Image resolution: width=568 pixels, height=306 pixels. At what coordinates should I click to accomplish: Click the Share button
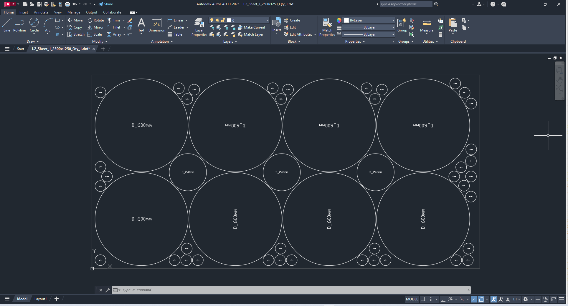(x=106, y=4)
